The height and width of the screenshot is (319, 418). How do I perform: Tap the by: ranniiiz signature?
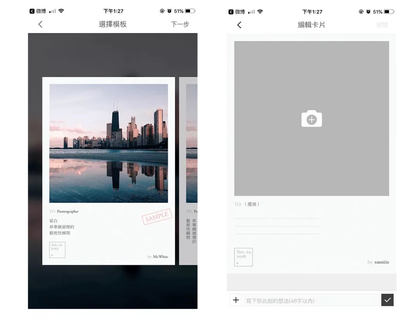pos(378,262)
